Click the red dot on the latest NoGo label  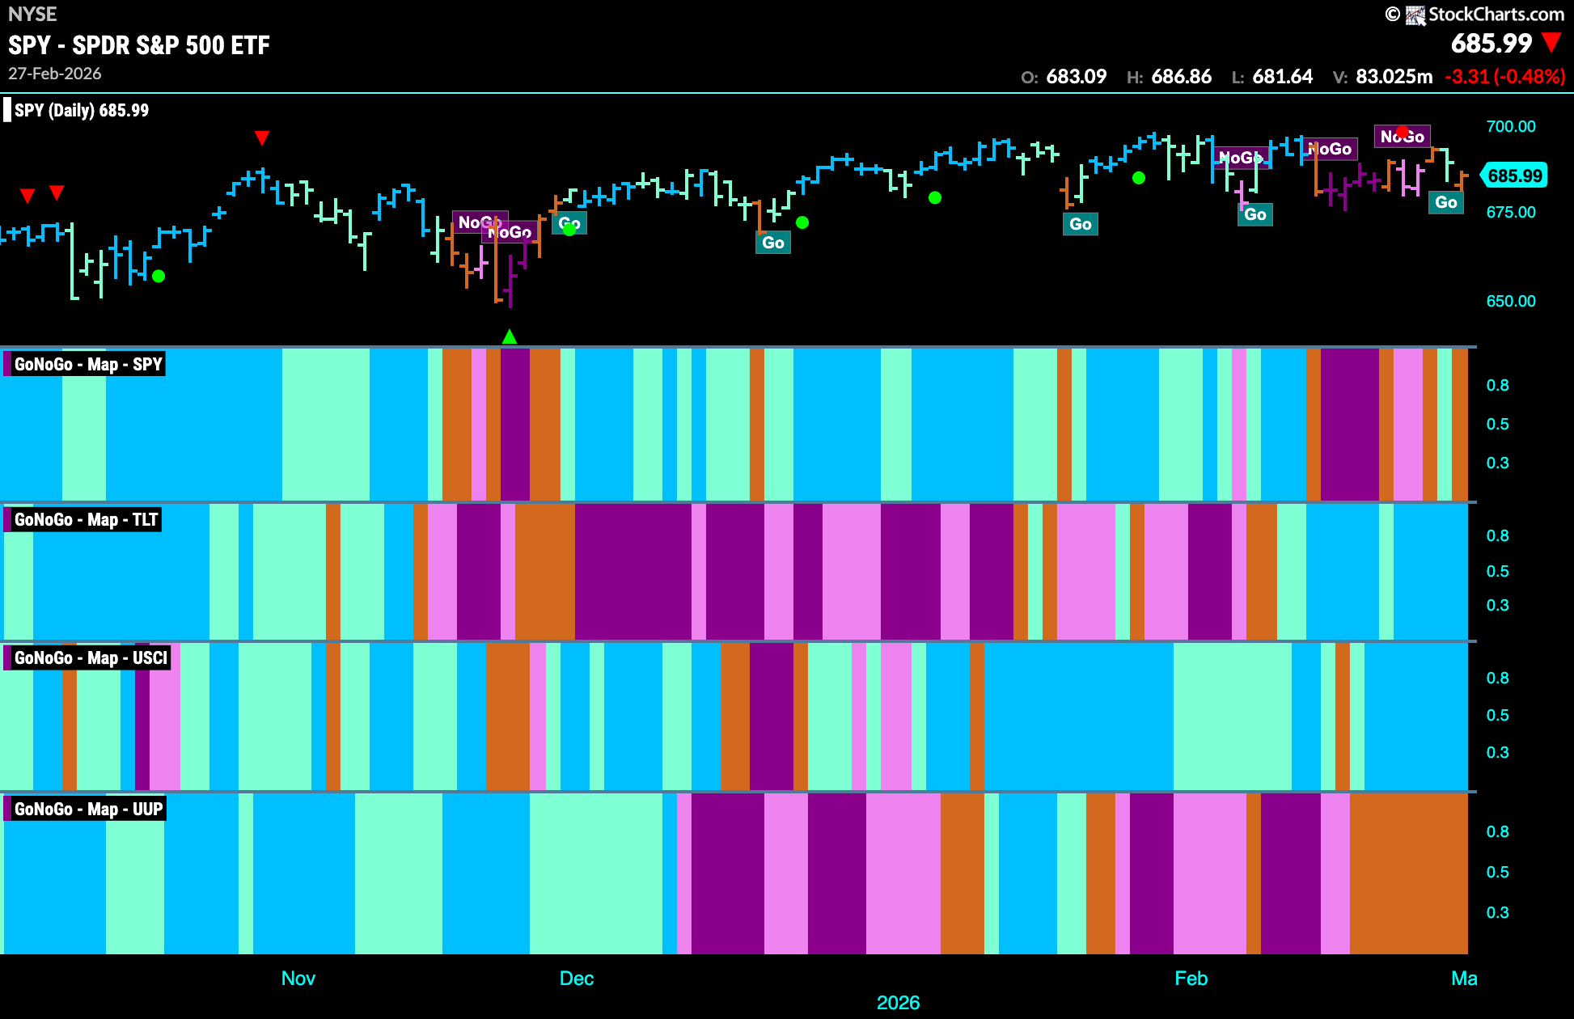[1403, 132]
